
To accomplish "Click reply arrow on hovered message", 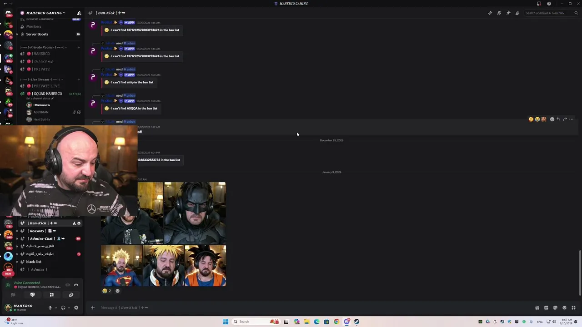I will 558,119.
